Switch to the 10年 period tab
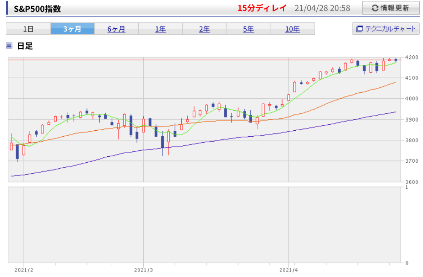Viewport: 423px width, 277px height. [293, 29]
